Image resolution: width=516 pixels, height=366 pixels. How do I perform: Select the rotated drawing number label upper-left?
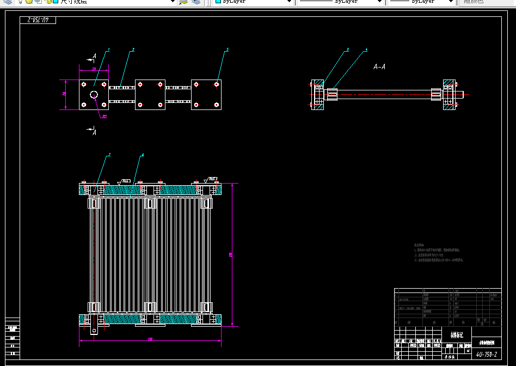tap(38, 21)
